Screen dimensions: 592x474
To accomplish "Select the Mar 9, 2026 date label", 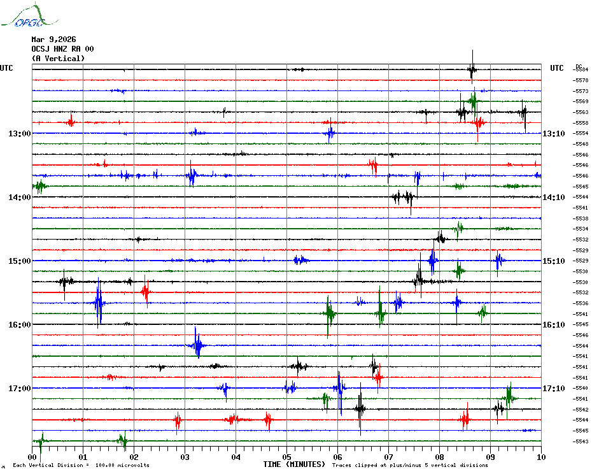I will [x=53, y=39].
